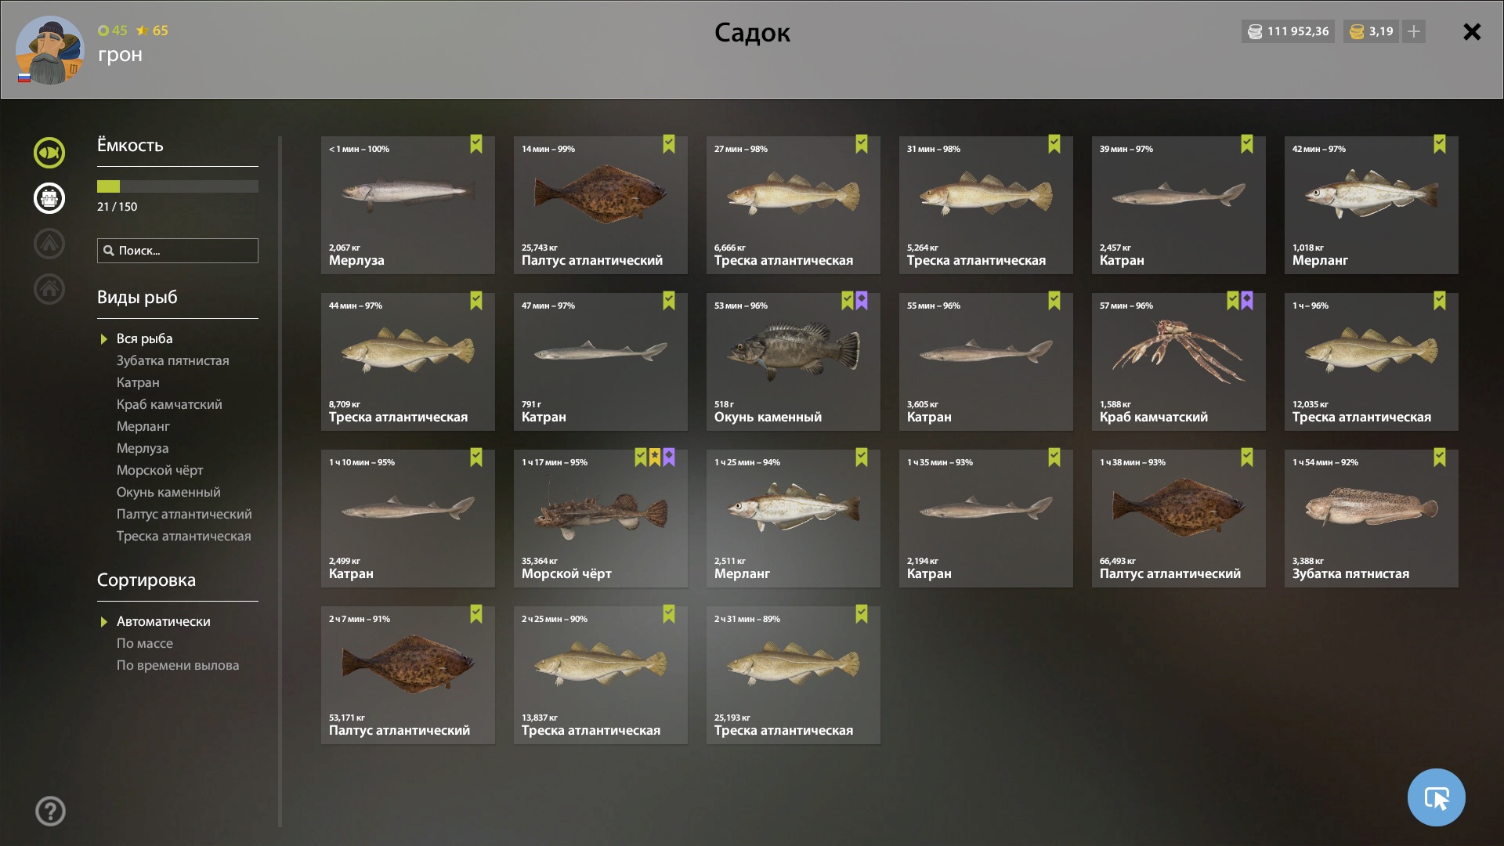Select Автоматически sorting option
This screenshot has height=846, width=1504.
pyautogui.click(x=163, y=621)
